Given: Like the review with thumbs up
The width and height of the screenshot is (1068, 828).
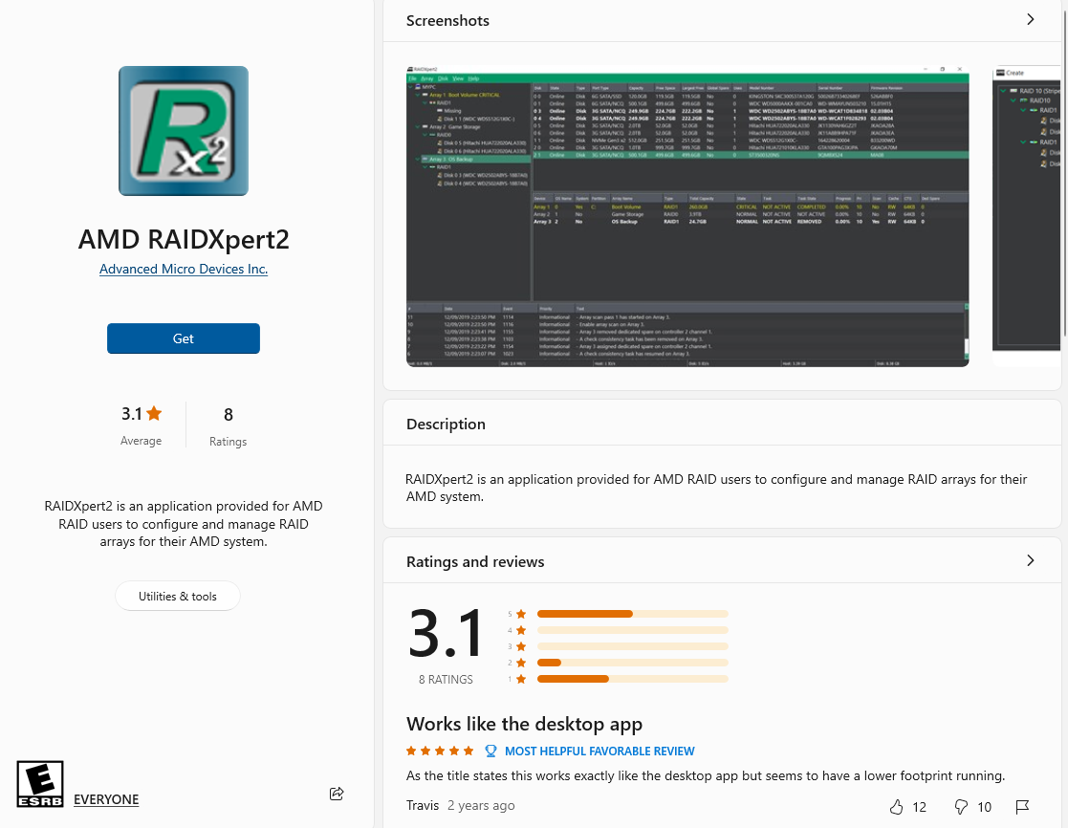Looking at the screenshot, I should pos(897,807).
